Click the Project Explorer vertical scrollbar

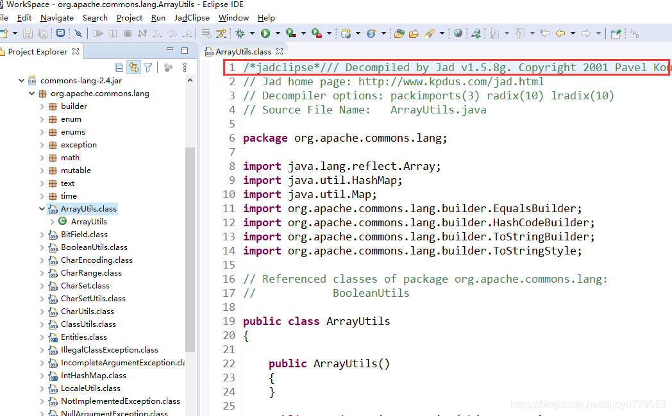pyautogui.click(x=190, y=249)
